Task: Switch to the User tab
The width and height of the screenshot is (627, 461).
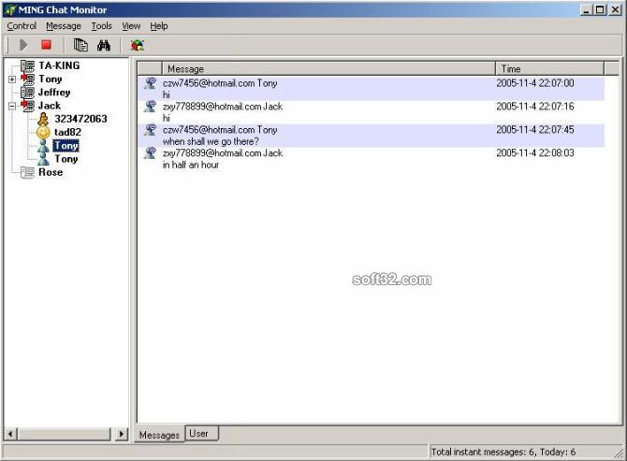Action: click(x=202, y=434)
